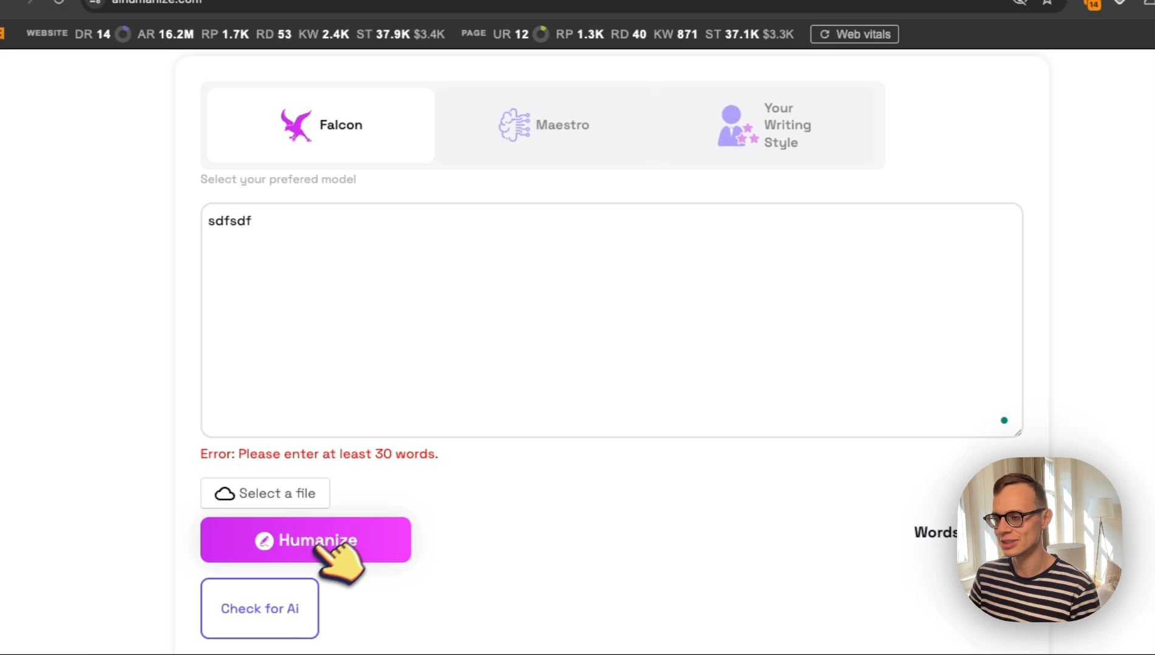Click the green dot indicator in the text area
This screenshot has width=1155, height=655.
tap(1004, 420)
